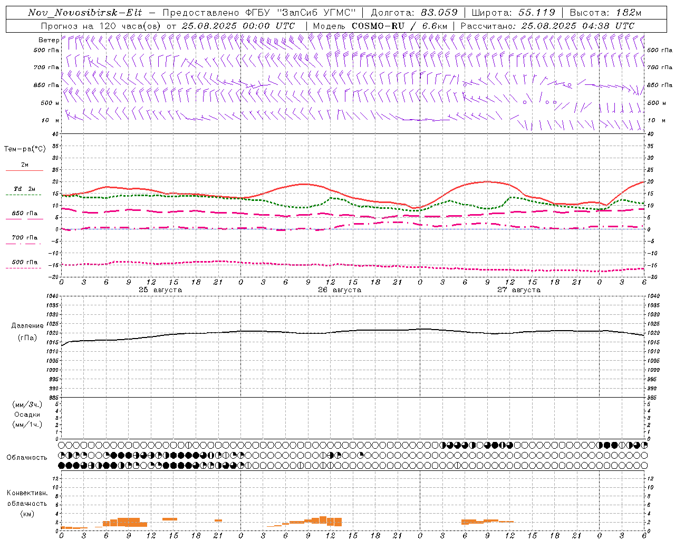This screenshot has width=675, height=540.
Task: Click the '27 августа' date label
Action: [519, 290]
